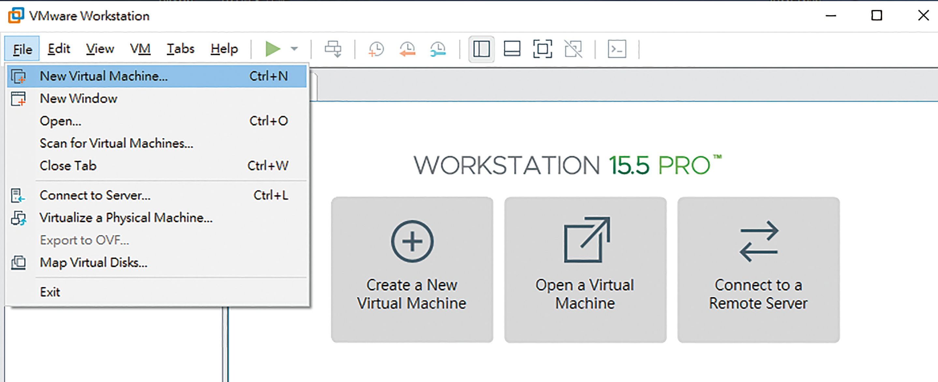Choose New Virtual Machine... from File menu
The width and height of the screenshot is (938, 382).
[x=156, y=76]
